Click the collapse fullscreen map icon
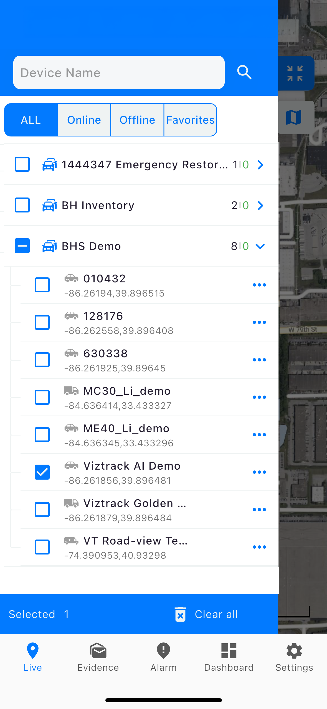 (x=295, y=73)
